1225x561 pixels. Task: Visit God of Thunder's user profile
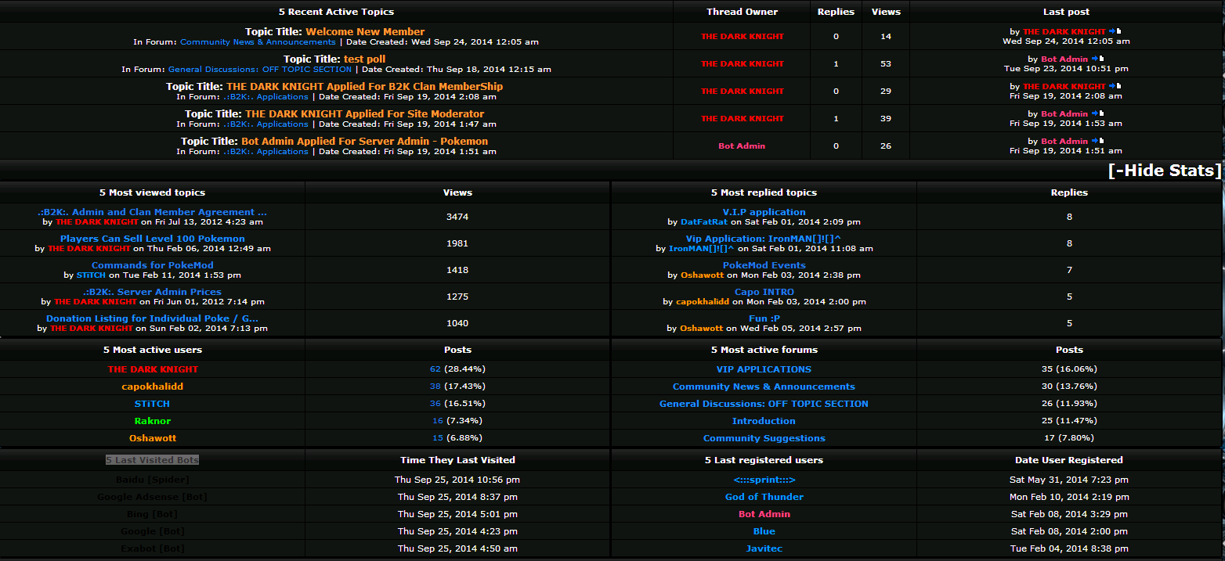[764, 497]
